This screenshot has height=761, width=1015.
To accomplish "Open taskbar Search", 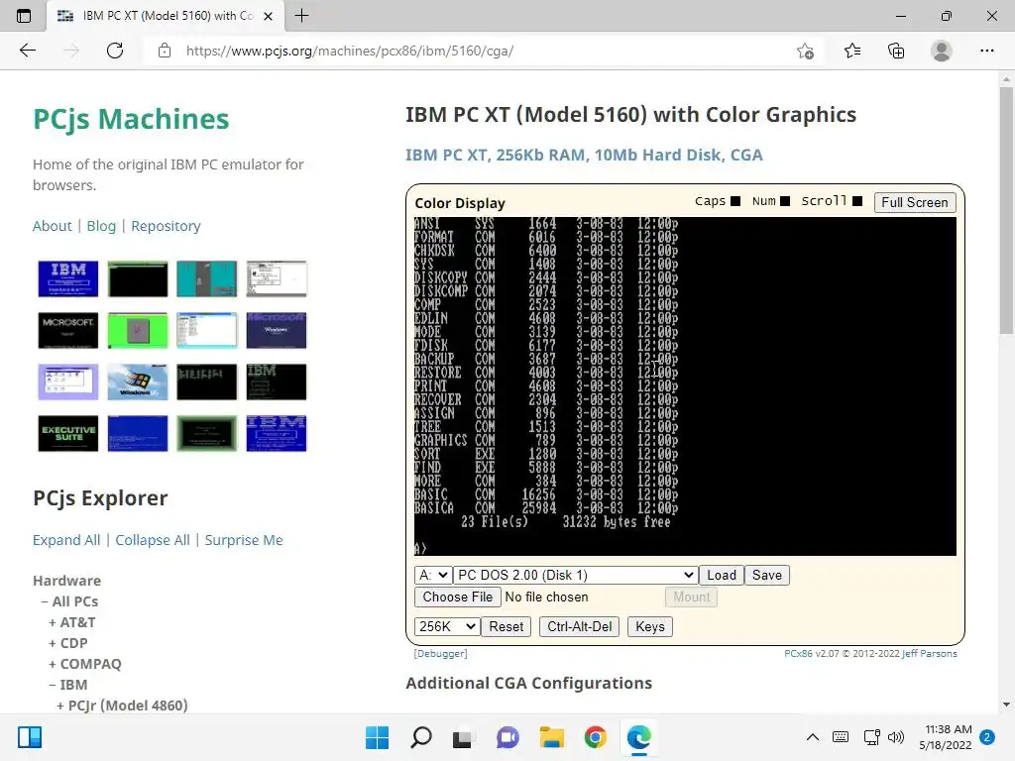I will 420,737.
